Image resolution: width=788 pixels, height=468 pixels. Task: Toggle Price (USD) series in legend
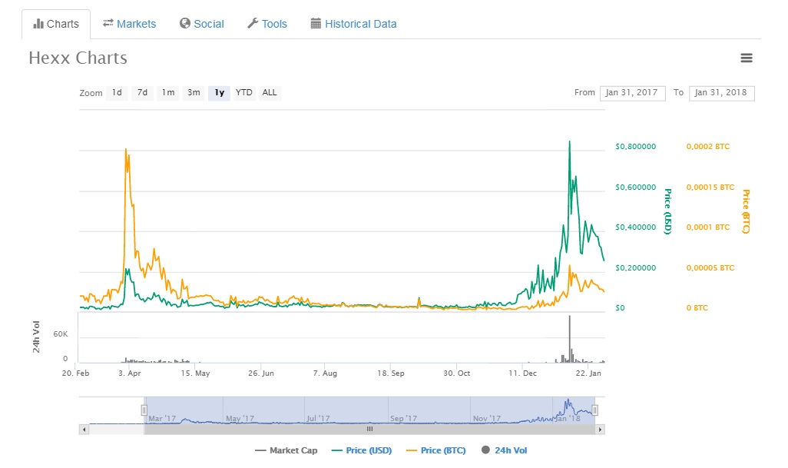(362, 450)
